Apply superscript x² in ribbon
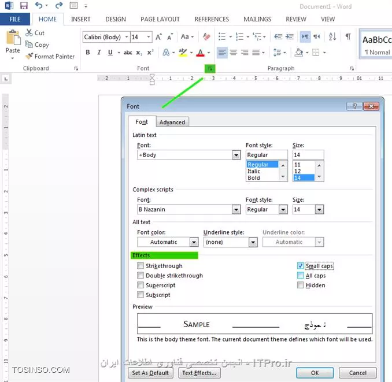 coord(150,53)
